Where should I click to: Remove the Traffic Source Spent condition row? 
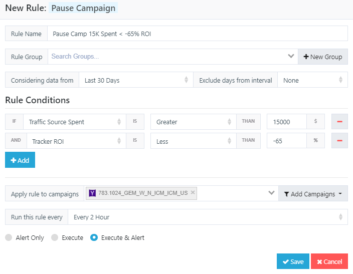click(339, 122)
